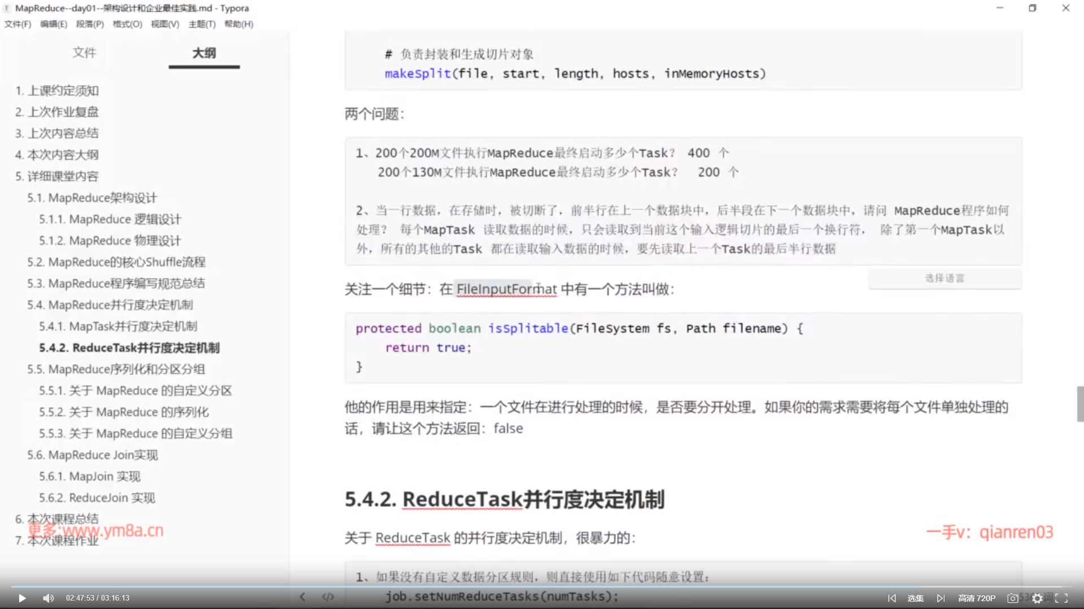Image resolution: width=1084 pixels, height=609 pixels.
Task: Open the 格式(O) menu
Action: click(x=127, y=24)
